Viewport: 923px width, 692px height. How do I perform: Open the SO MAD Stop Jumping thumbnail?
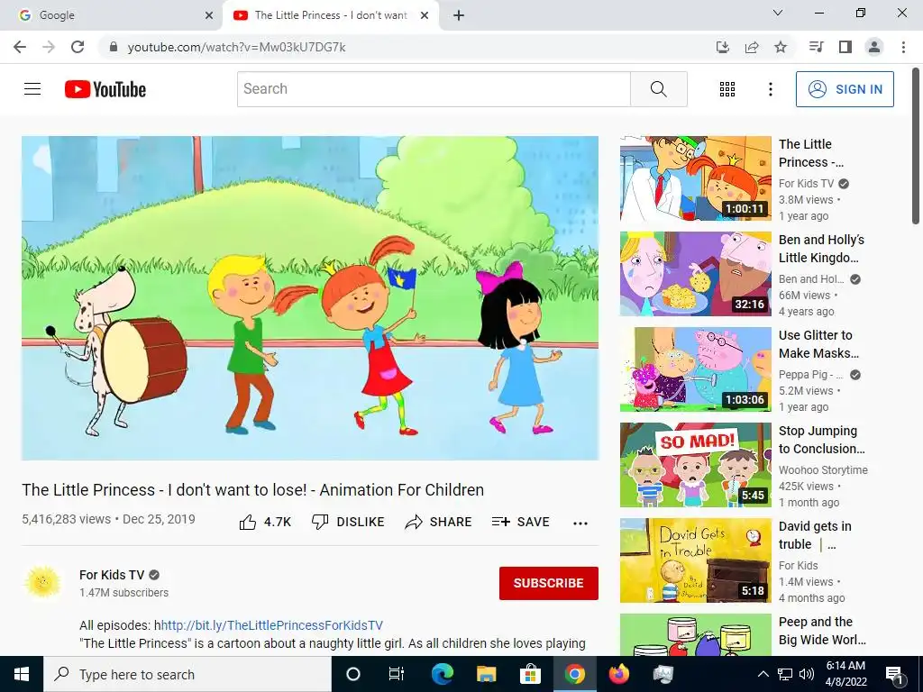(x=696, y=465)
